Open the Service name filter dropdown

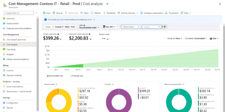click(130, 27)
